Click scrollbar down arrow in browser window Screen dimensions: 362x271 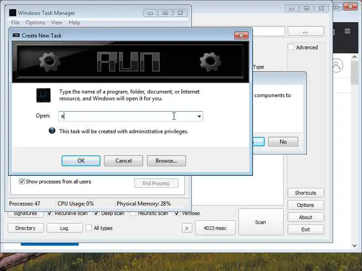[354, 246]
